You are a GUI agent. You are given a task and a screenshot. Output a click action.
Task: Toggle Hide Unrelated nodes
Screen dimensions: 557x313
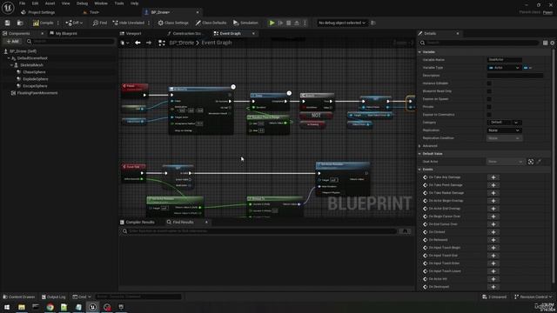coord(129,23)
